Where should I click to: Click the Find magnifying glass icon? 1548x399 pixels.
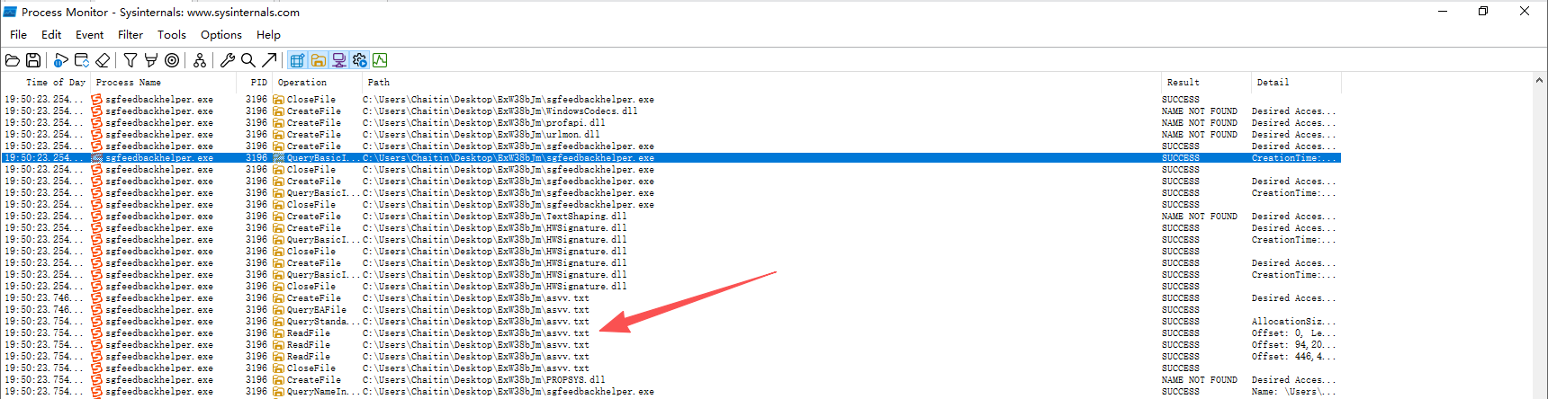pyautogui.click(x=248, y=60)
